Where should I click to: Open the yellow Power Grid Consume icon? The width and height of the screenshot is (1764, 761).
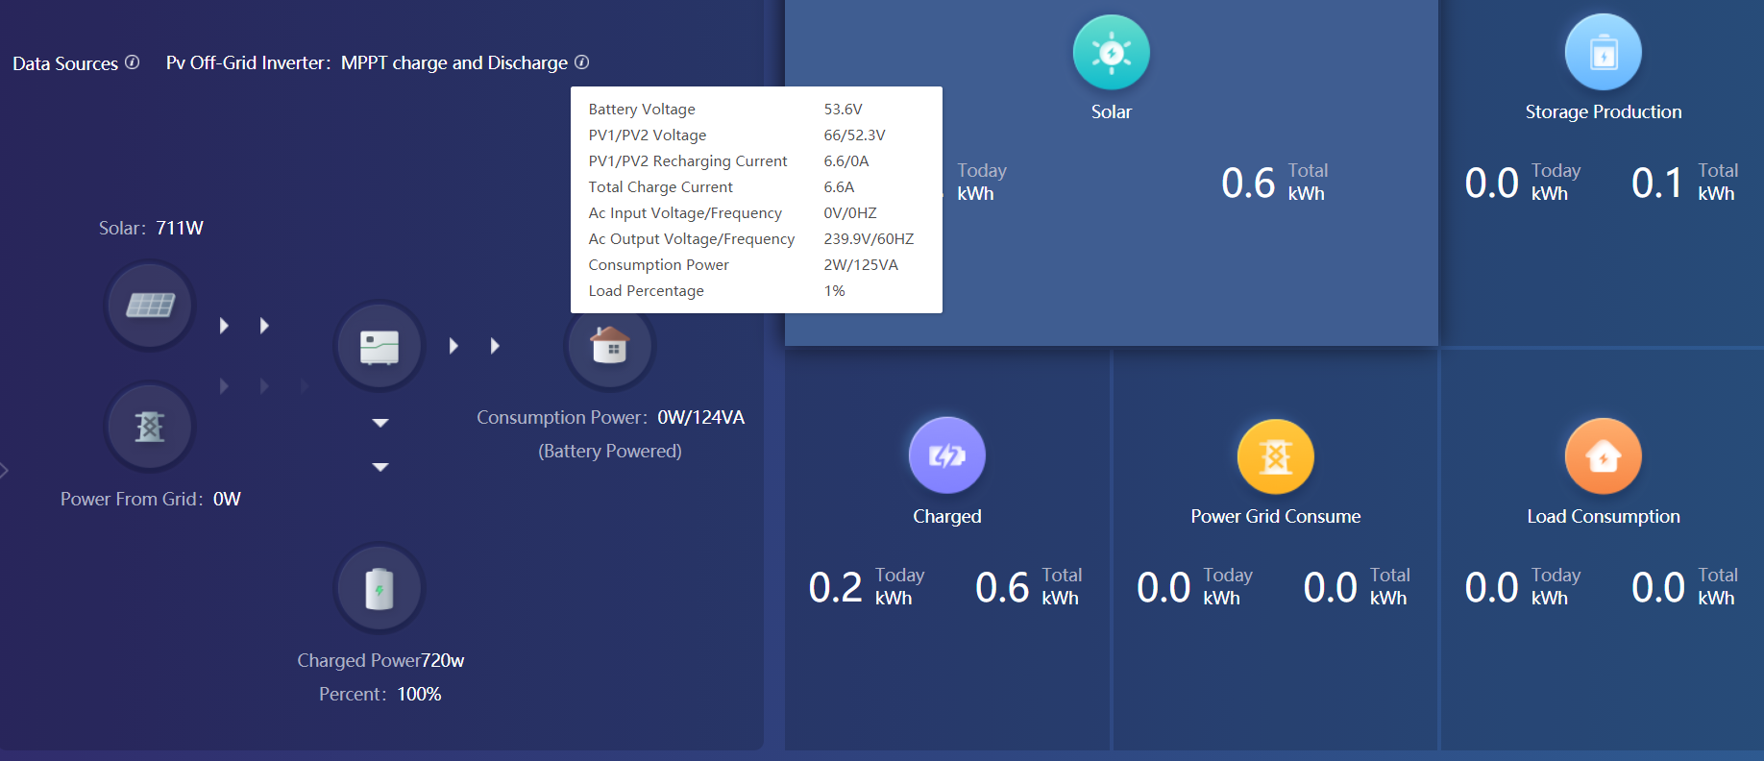pyautogui.click(x=1276, y=456)
